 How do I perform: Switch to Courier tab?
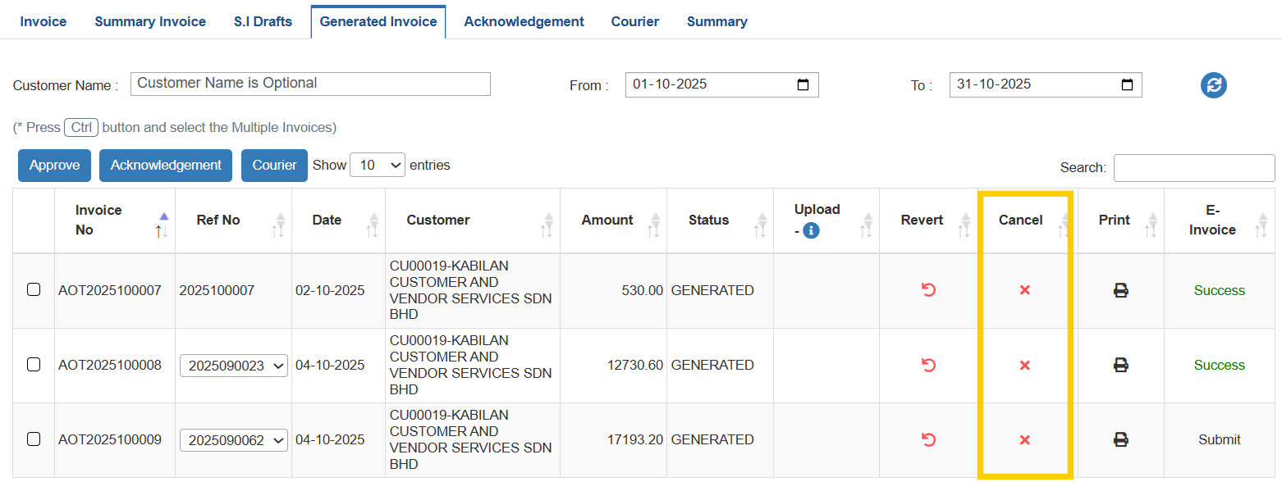(x=635, y=21)
